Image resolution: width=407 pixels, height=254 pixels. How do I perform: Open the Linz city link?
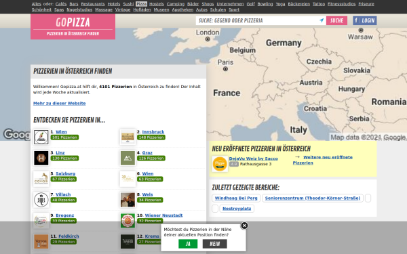(60, 153)
